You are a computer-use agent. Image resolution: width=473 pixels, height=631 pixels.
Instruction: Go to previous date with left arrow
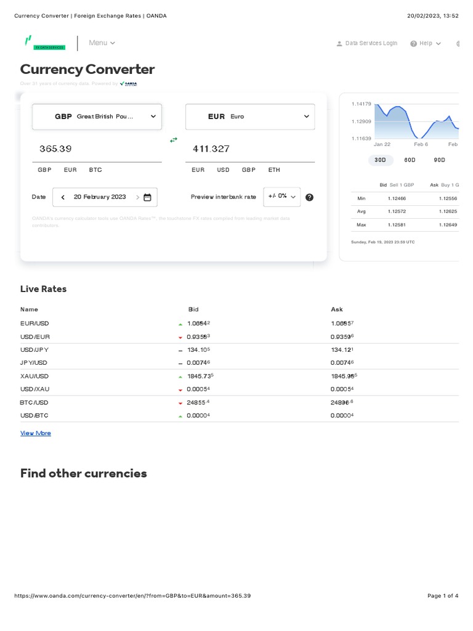63,197
